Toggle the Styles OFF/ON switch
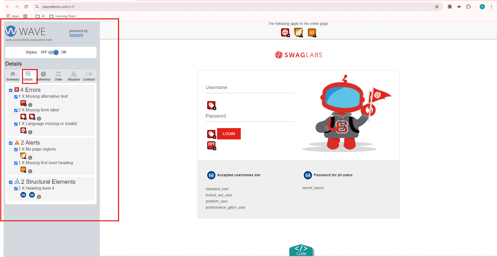The image size is (497, 257). tap(53, 52)
